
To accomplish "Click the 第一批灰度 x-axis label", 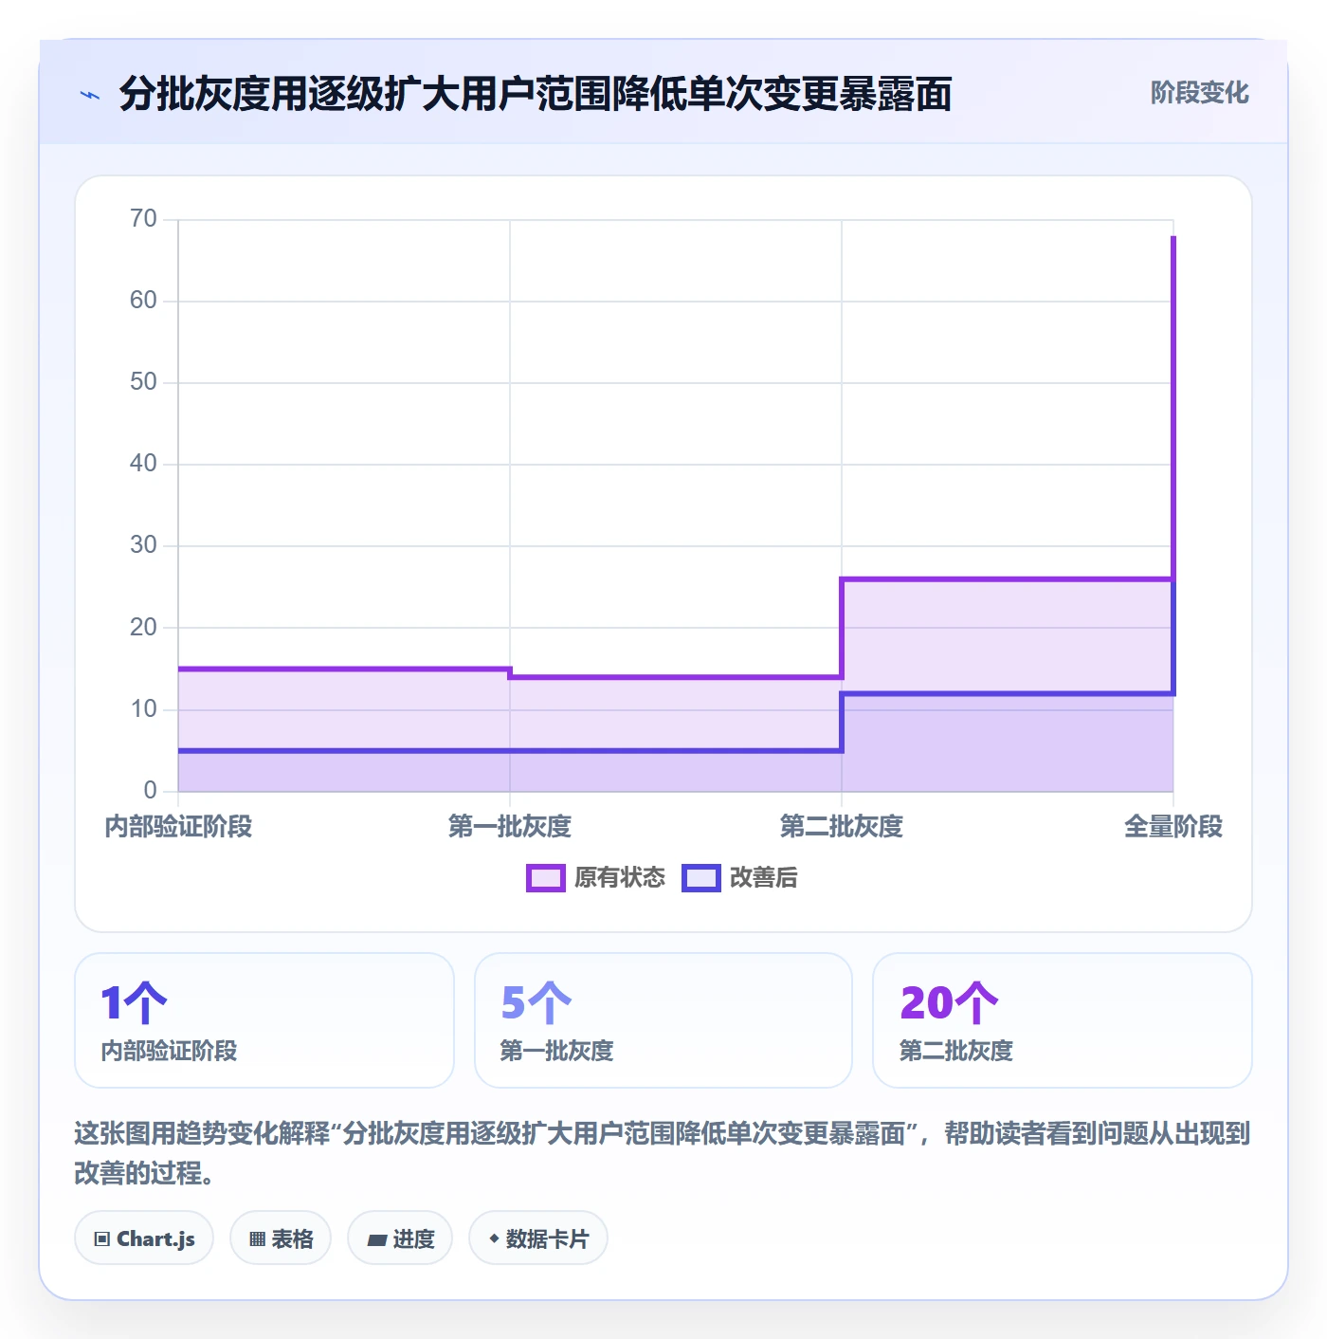I will coord(510,827).
